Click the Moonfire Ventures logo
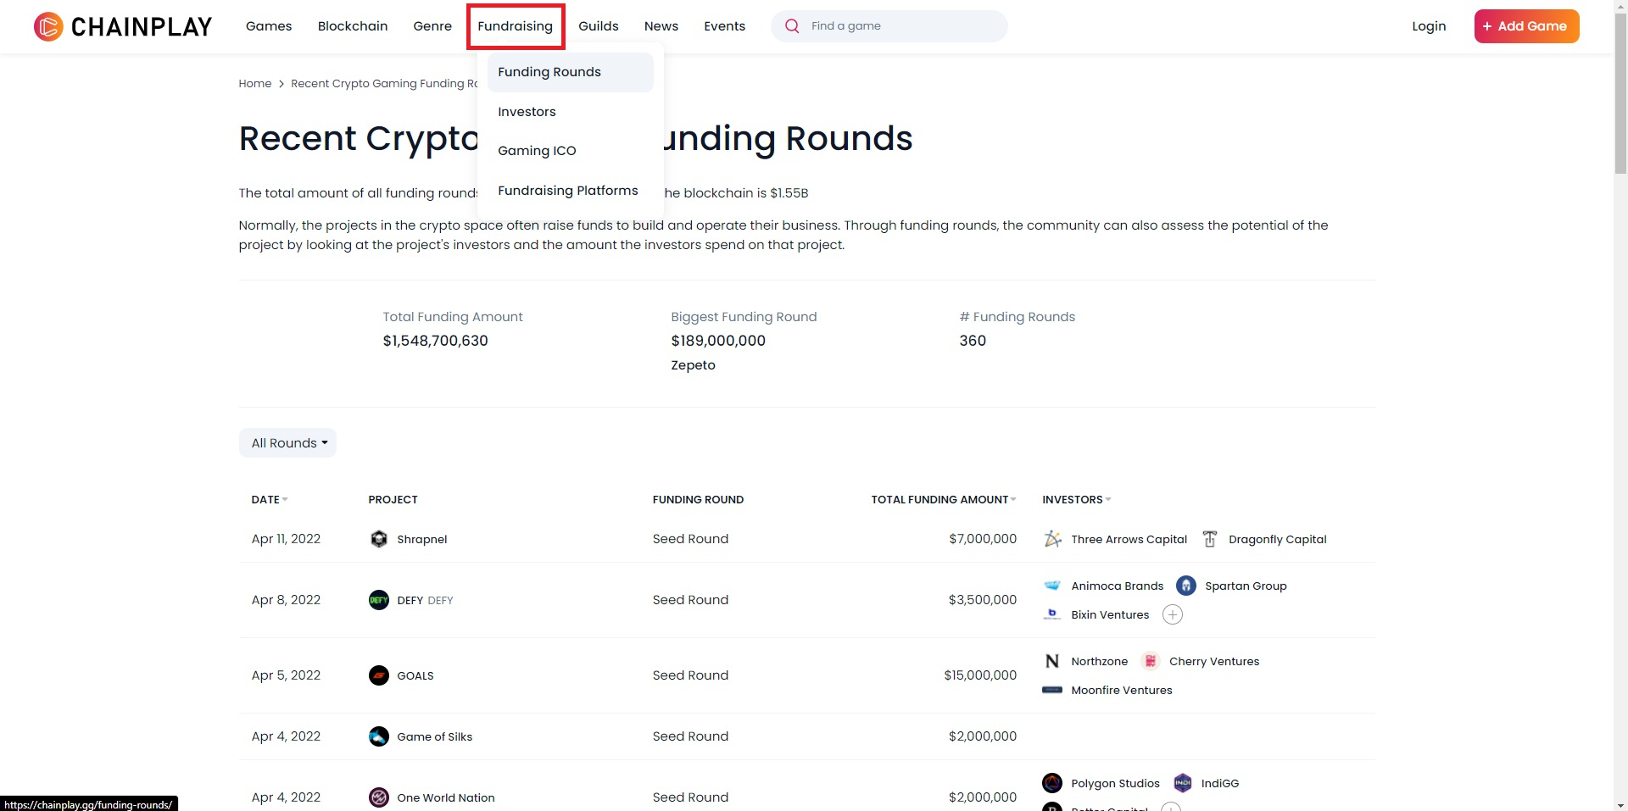 pyautogui.click(x=1052, y=690)
